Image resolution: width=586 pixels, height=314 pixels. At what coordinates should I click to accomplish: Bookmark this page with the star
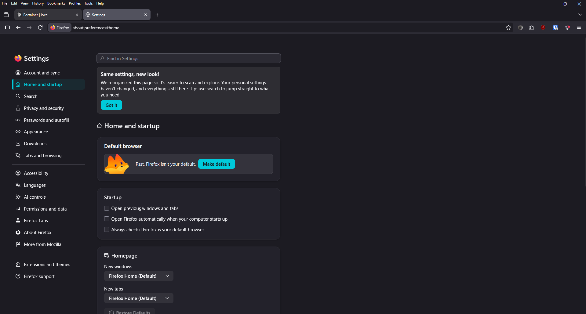coord(508,27)
